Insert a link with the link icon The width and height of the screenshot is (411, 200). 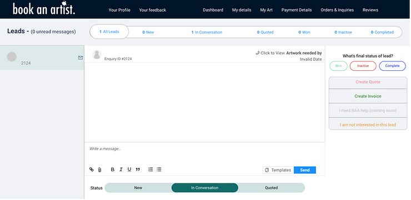click(92, 170)
